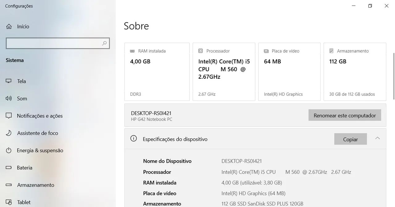Image resolution: width=395 pixels, height=207 pixels.
Task: Click the Placa de vídeo card icon
Action: [x=266, y=51]
